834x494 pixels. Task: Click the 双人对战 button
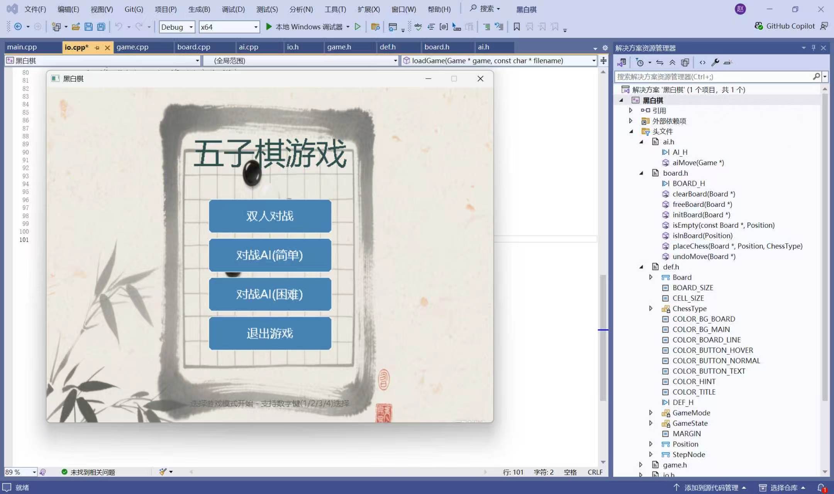click(270, 216)
